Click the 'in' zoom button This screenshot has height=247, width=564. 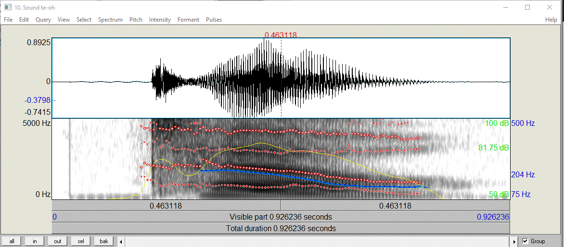click(35, 241)
